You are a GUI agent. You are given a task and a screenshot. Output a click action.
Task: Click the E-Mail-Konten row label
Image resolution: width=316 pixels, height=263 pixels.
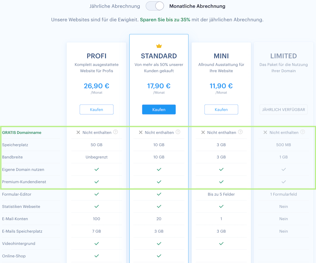pyautogui.click(x=15, y=219)
